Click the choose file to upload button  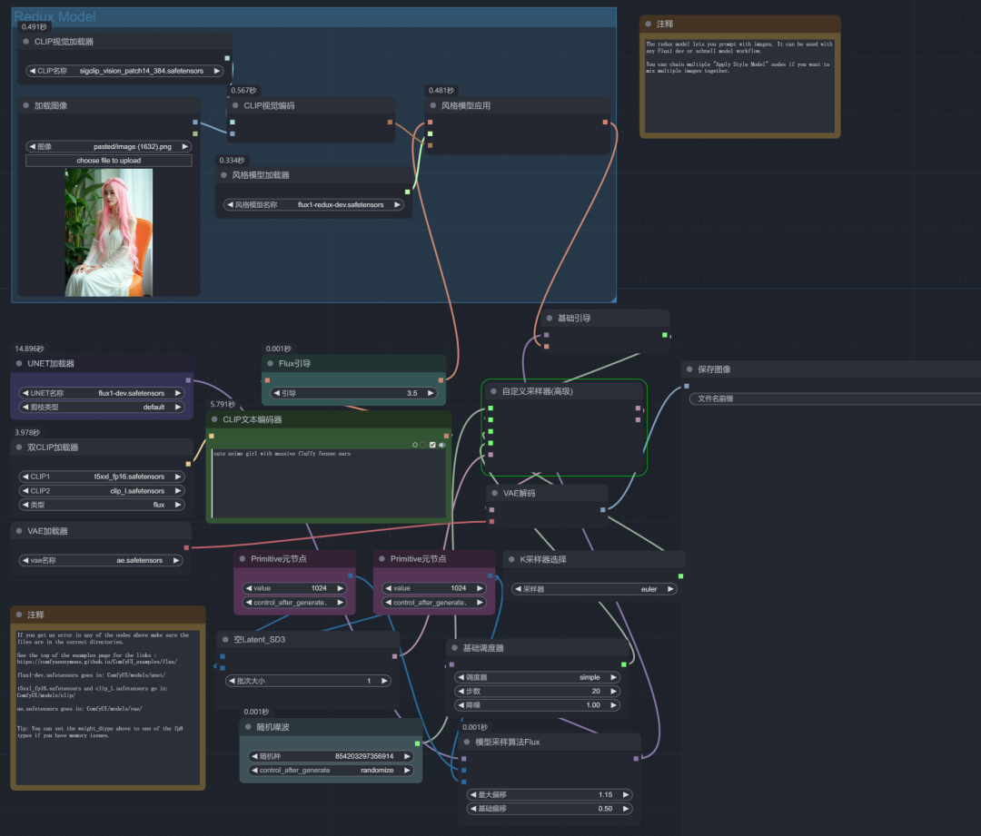109,161
